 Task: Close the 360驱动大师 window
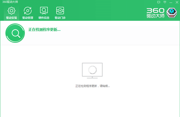click(177, 2)
